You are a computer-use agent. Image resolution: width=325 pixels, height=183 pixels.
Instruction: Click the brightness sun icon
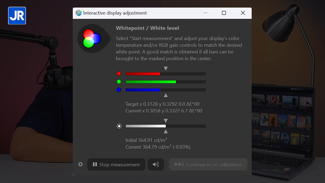[119, 126]
